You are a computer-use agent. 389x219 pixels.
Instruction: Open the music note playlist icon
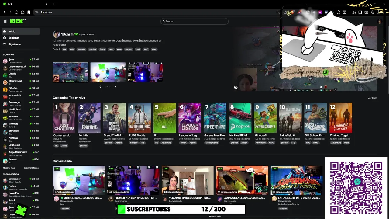coord(354,12)
